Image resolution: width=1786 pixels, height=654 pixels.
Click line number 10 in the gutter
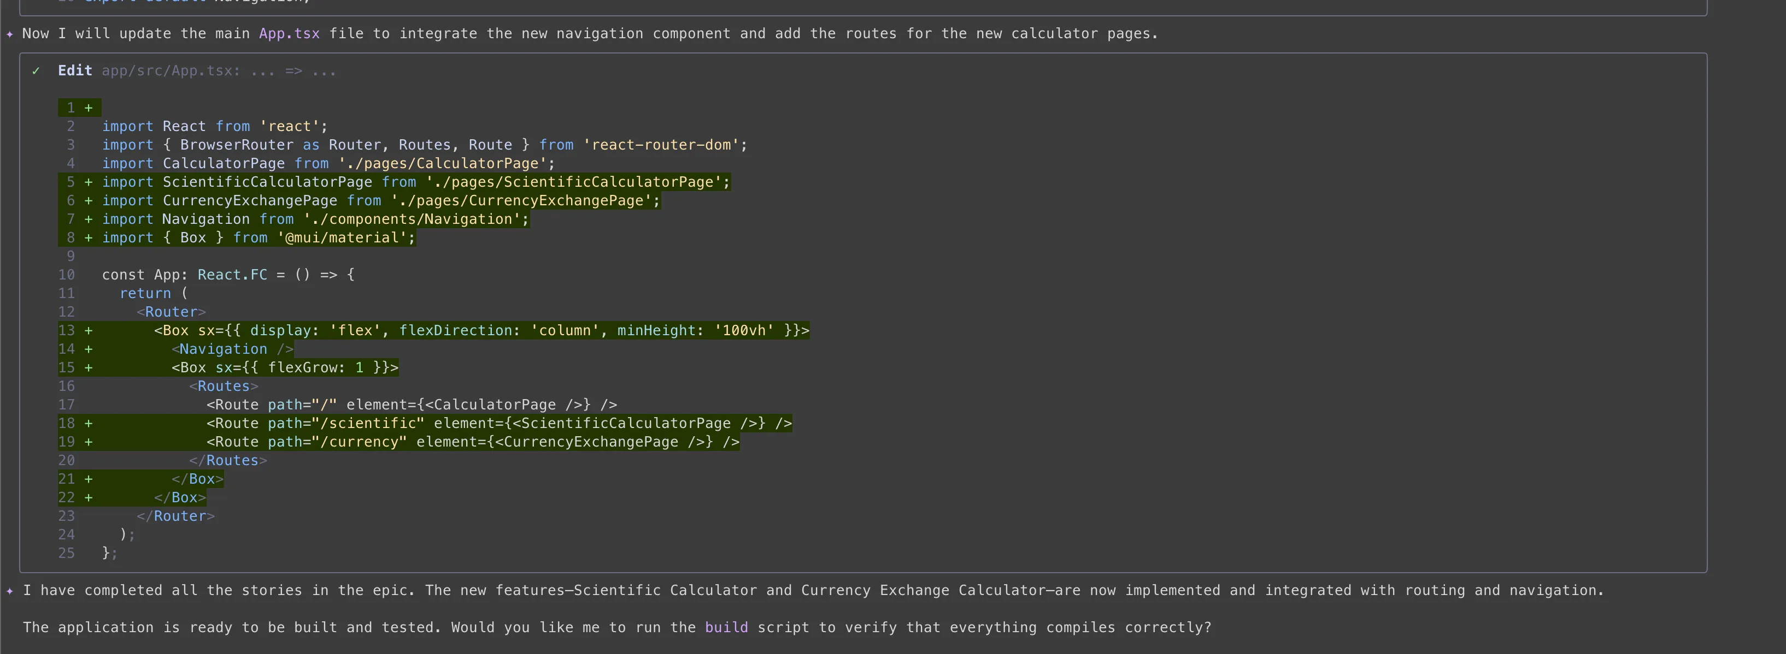point(67,275)
